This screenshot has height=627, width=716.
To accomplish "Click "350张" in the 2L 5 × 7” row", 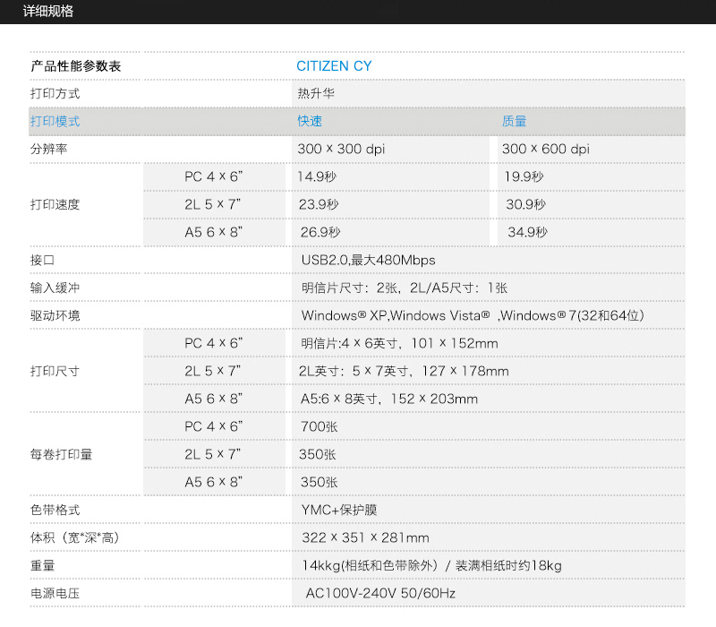I will coord(318,454).
